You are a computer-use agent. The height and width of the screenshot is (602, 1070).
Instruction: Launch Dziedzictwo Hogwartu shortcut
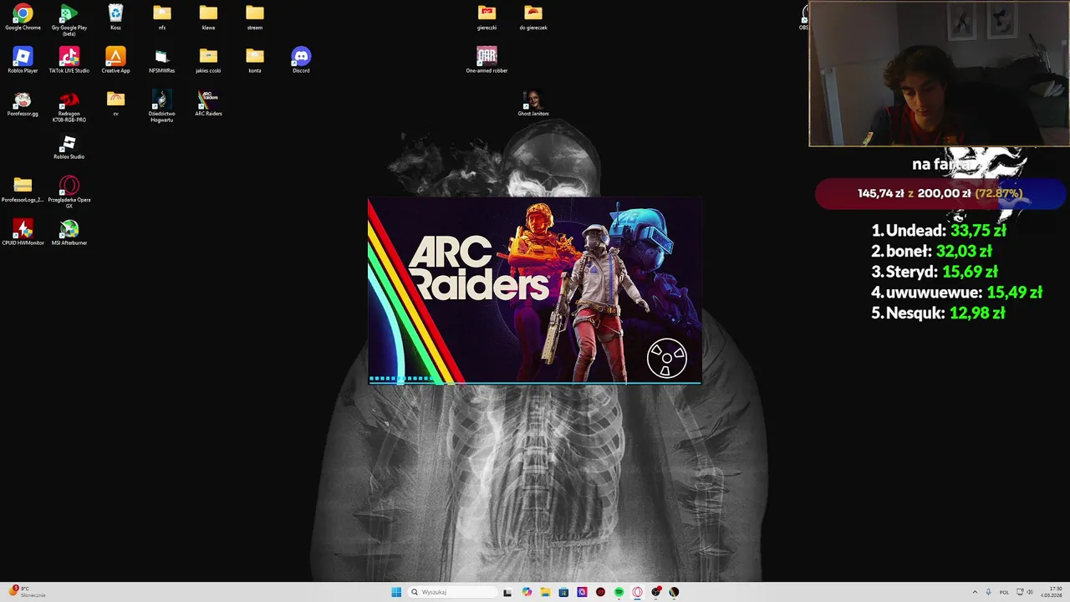point(162,106)
